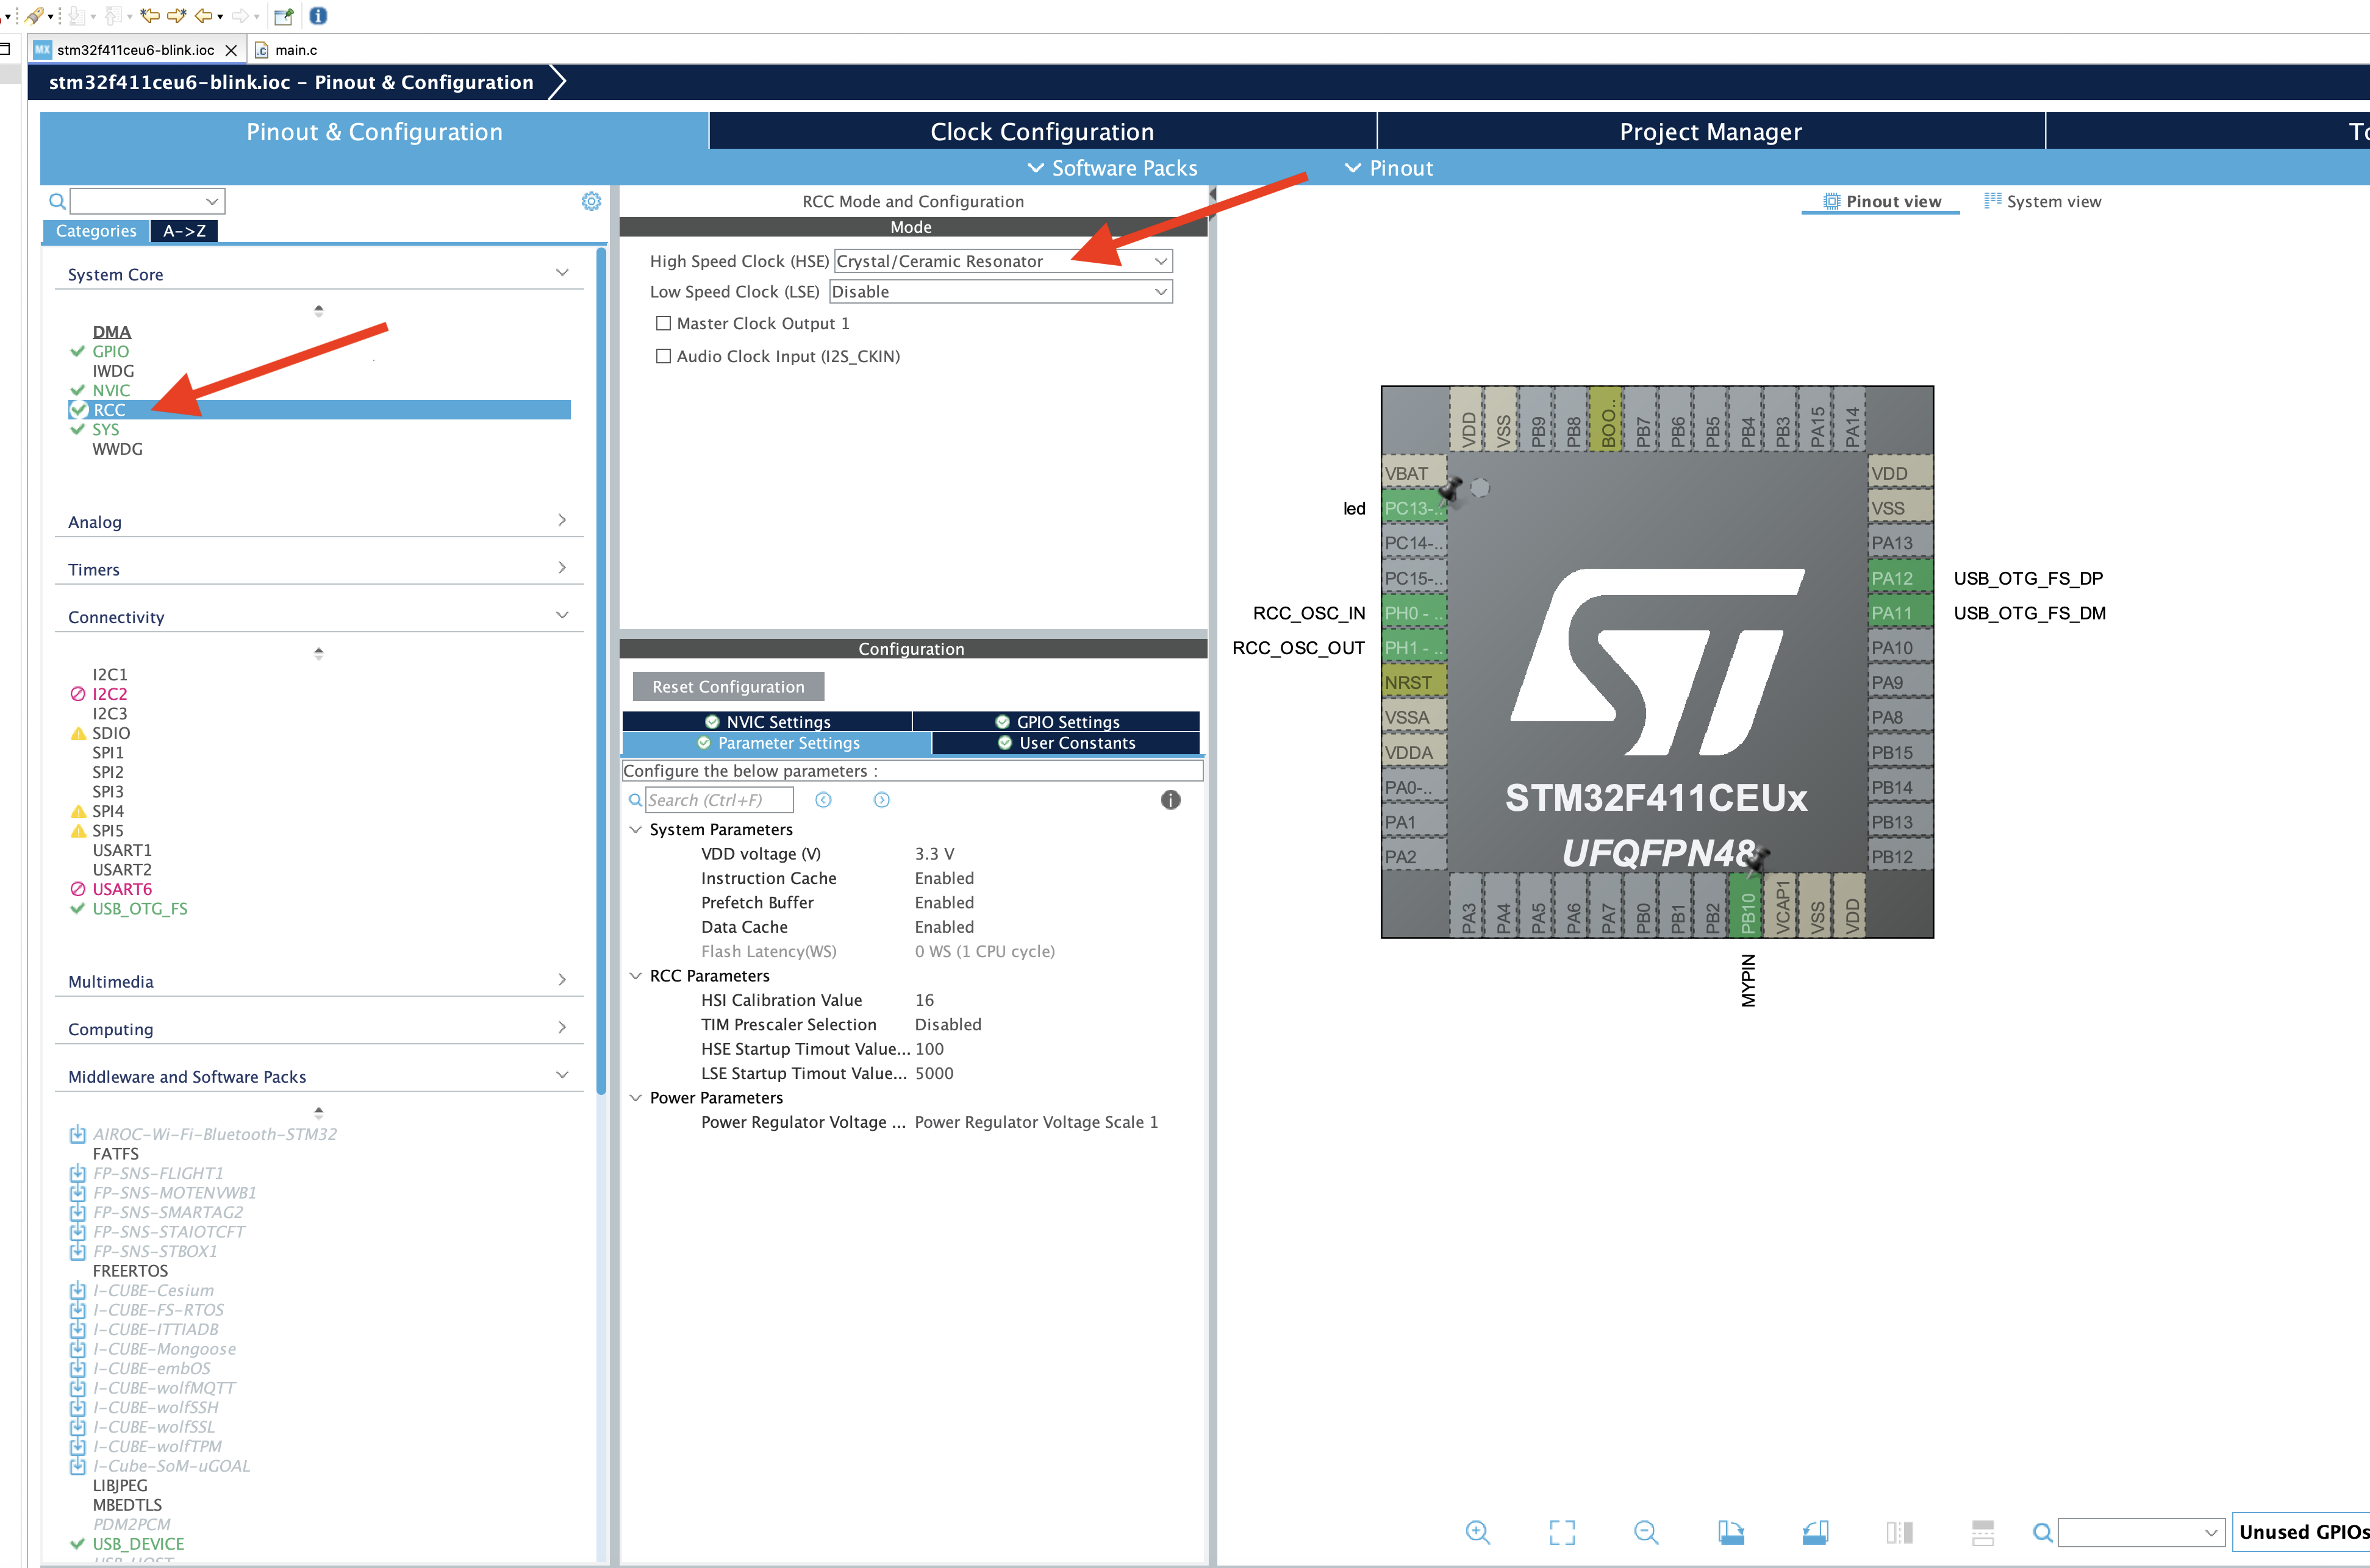Screen dimensions: 2370x1568
Task: Collapse System Parameters tree group
Action: (x=635, y=829)
